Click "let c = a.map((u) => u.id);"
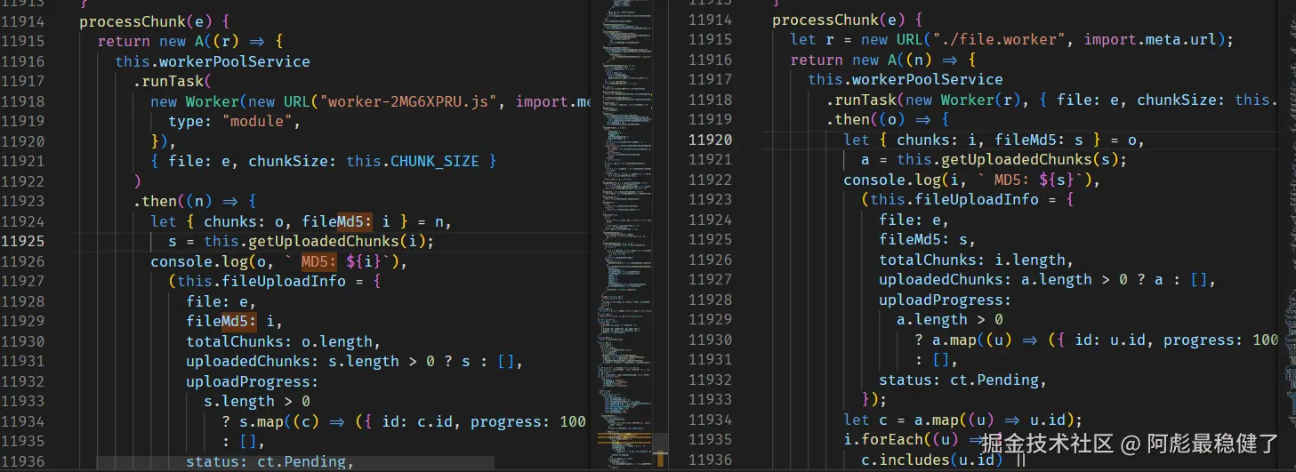 (x=963, y=420)
